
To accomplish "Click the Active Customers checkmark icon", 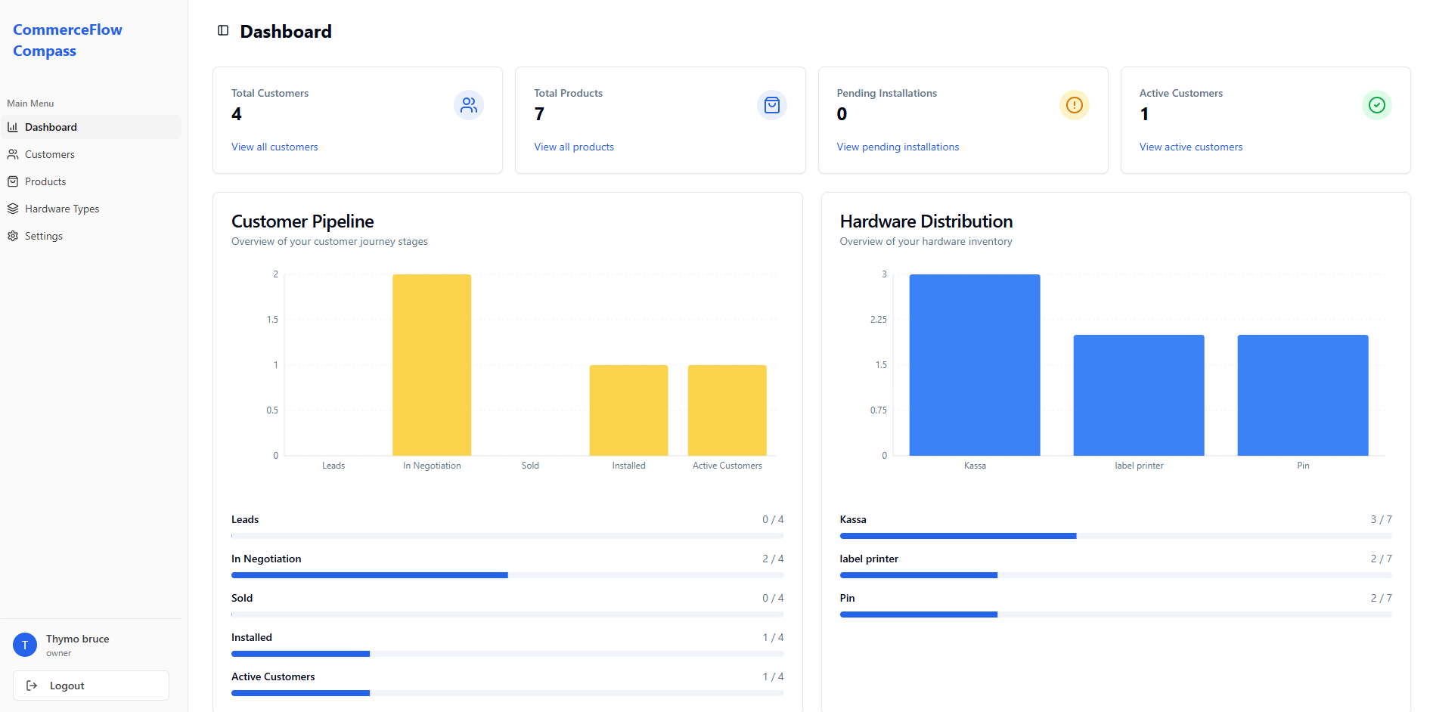I will (x=1376, y=105).
